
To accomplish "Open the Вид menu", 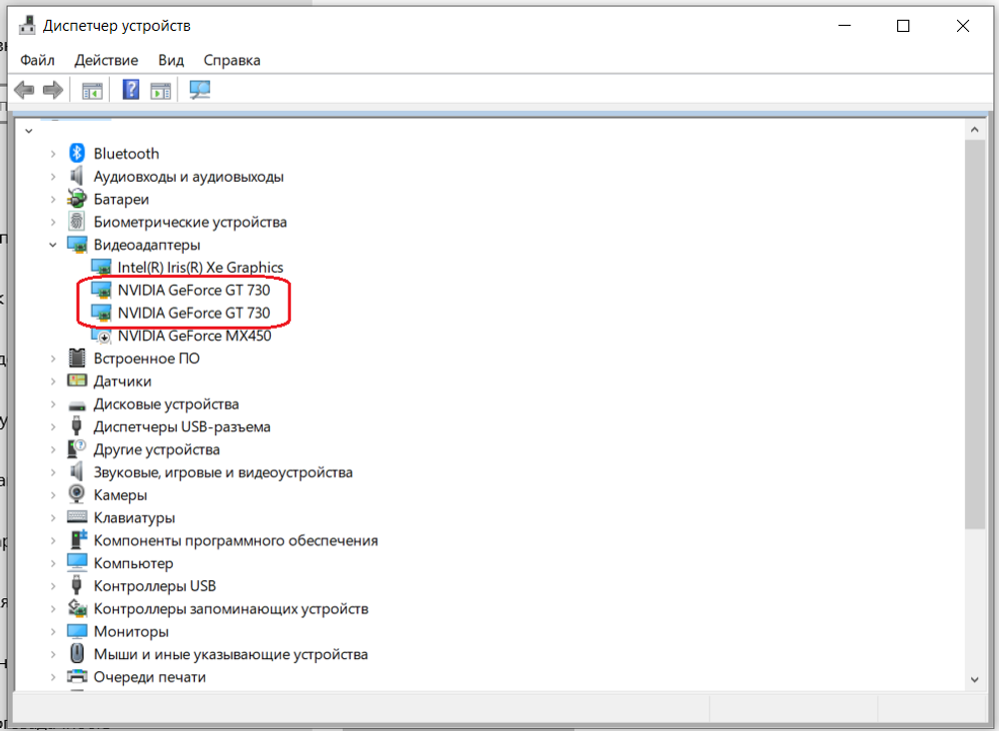I will 170,60.
